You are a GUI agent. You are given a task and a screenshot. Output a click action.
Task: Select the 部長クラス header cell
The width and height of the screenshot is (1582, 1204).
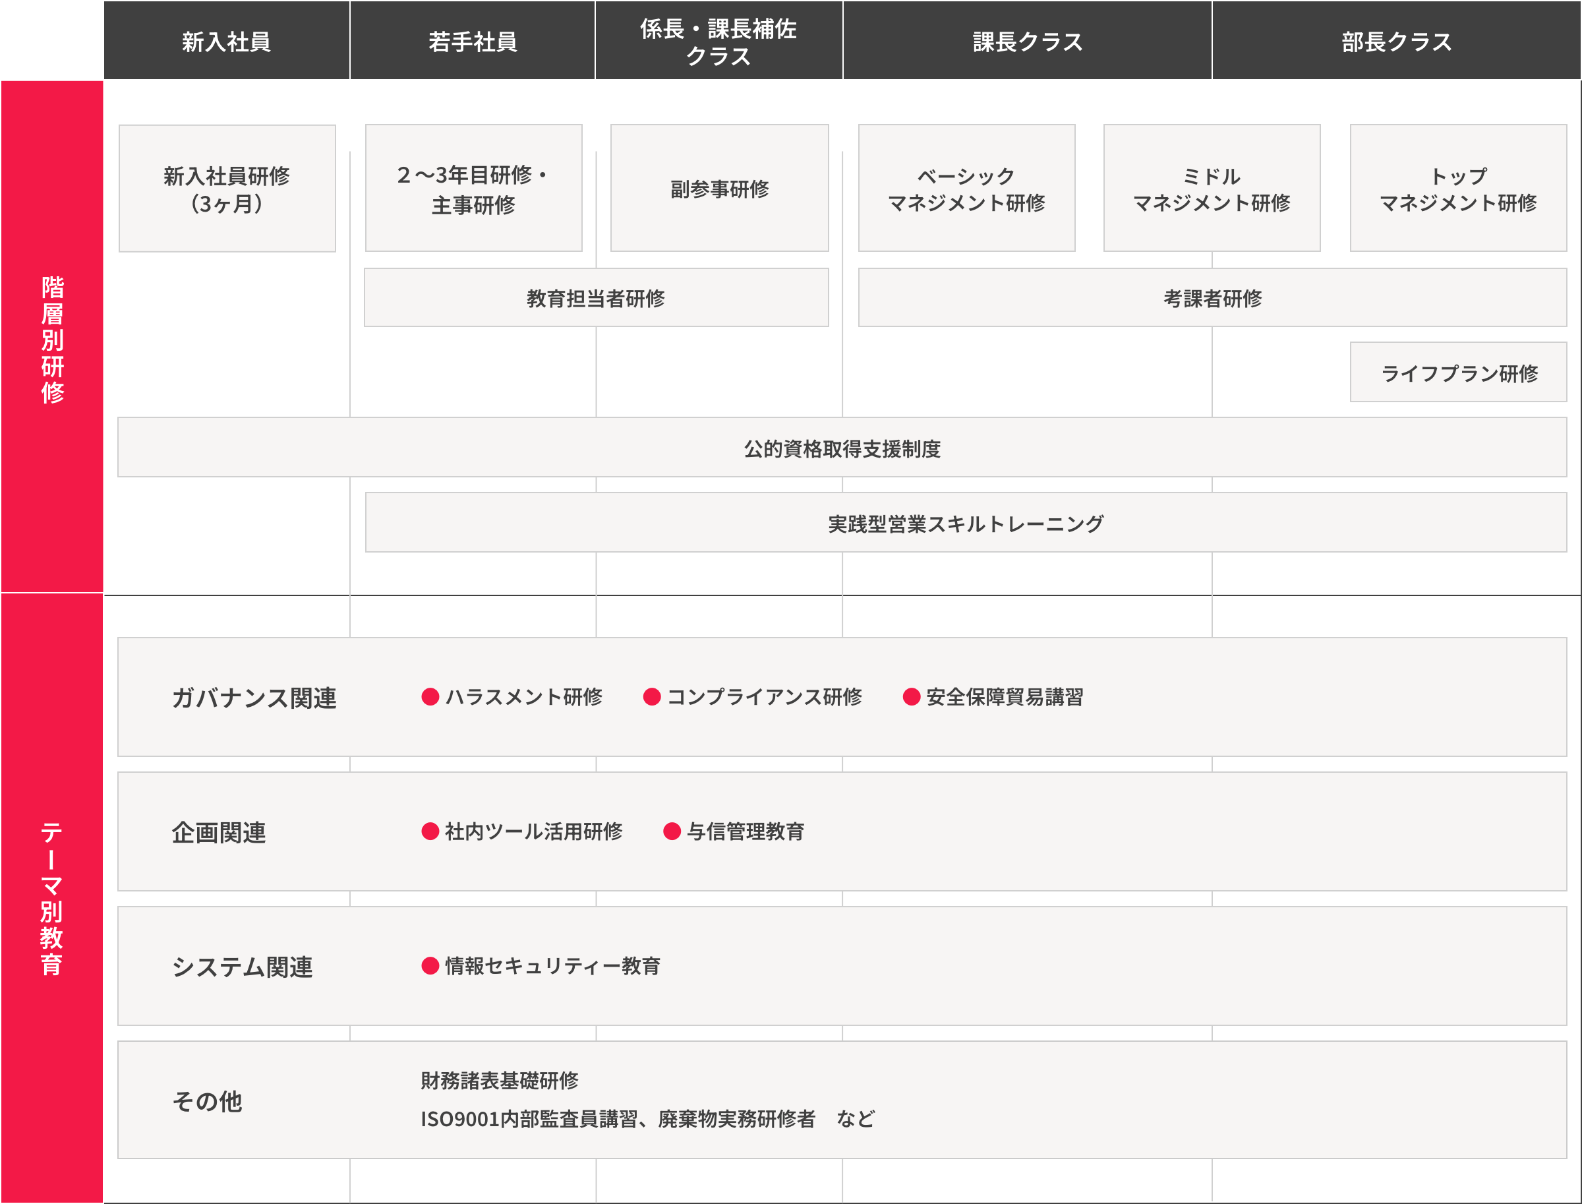pyautogui.click(x=1396, y=41)
